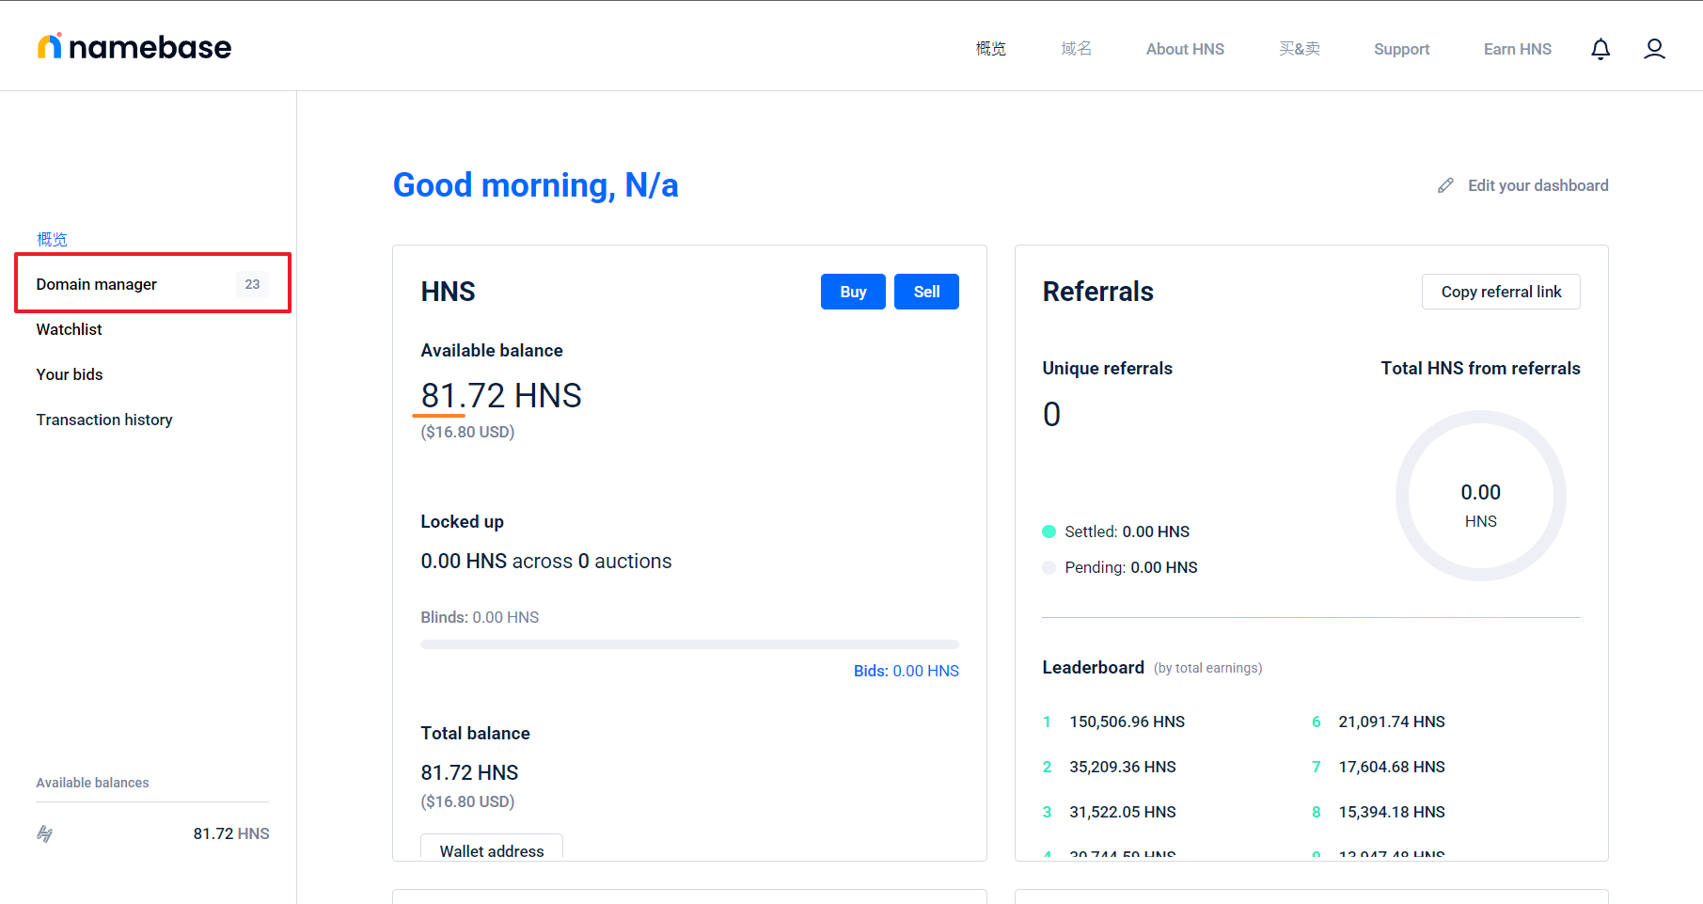The width and height of the screenshot is (1703, 904).
Task: Click the Blinds and Bids progress bar
Action: click(x=689, y=644)
